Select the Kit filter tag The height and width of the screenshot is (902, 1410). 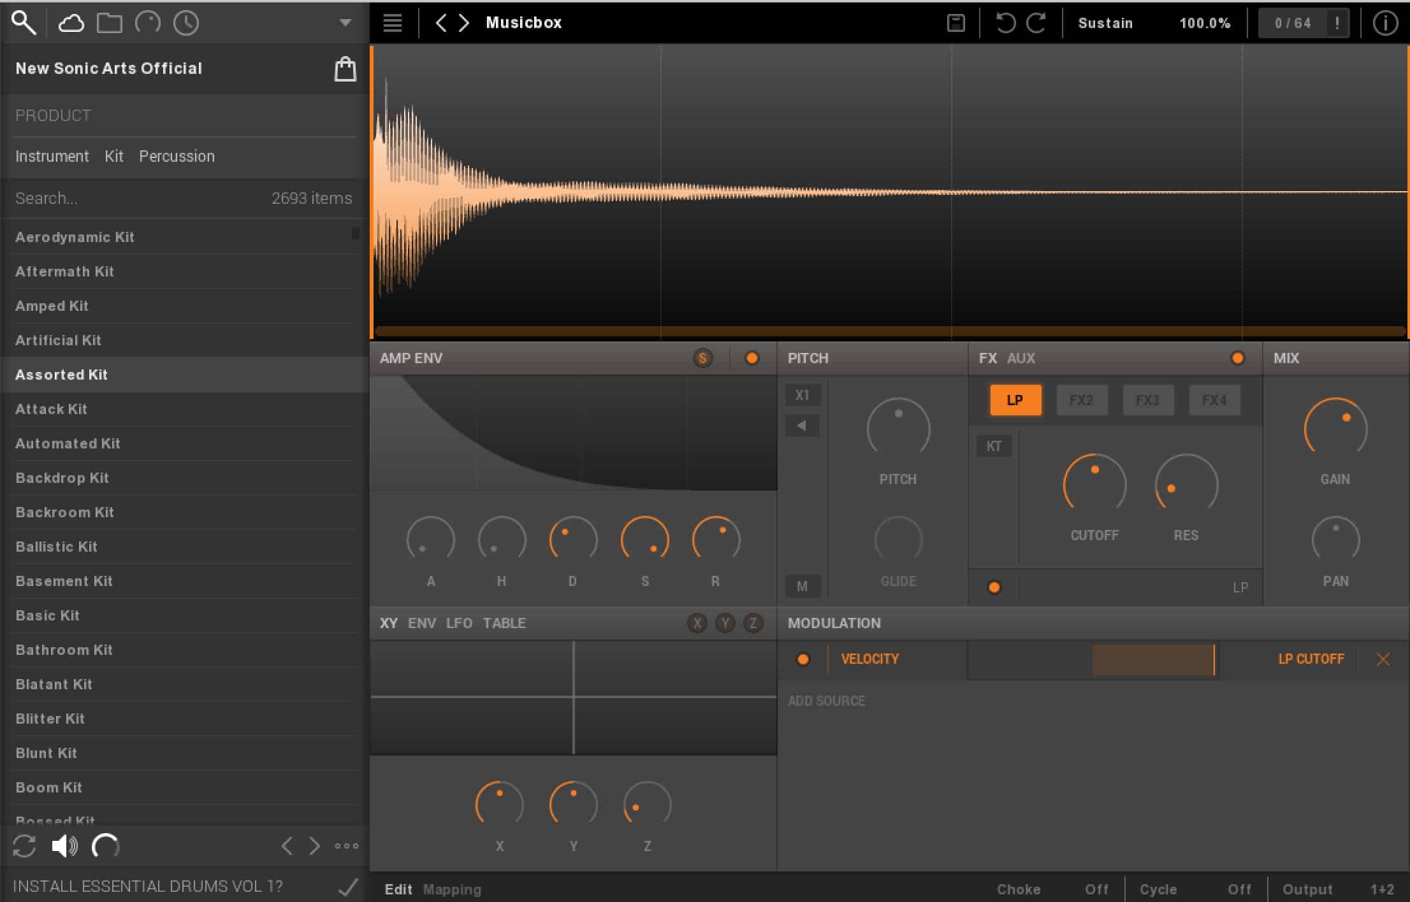pos(114,156)
